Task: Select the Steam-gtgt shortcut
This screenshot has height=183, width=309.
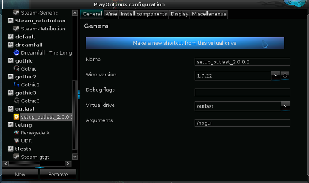Action: click(x=35, y=157)
